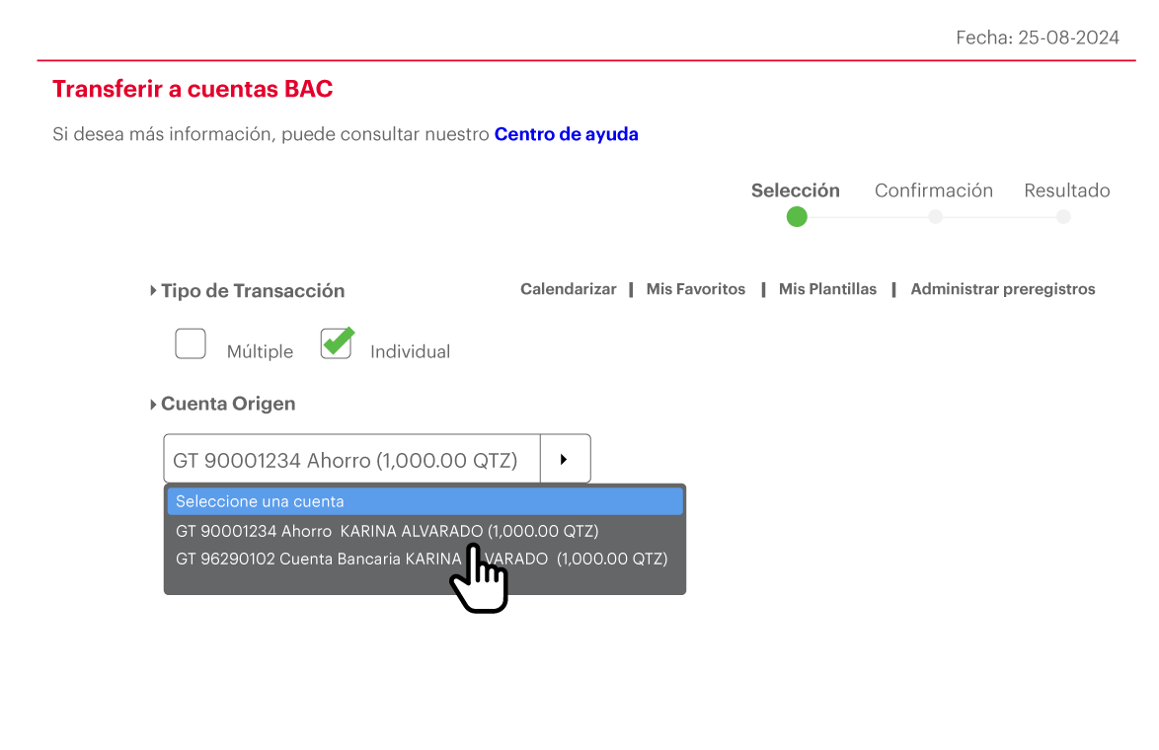The height and width of the screenshot is (750, 1159).
Task: Click the Tipo de Transacción disclosure triangle
Action: point(153,290)
